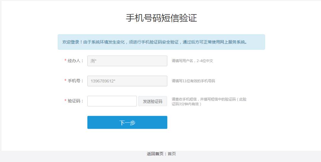The width and height of the screenshot is (321, 162).
Task: Click the 验证码 field label
Action: click(x=75, y=101)
